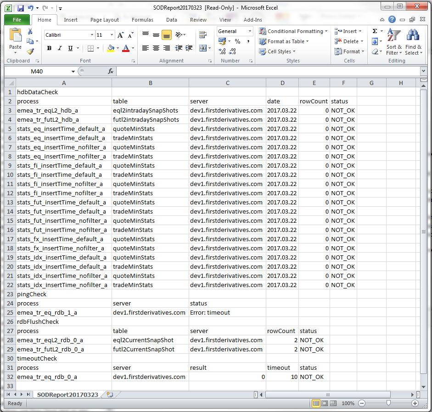The width and height of the screenshot is (432, 412).
Task: Click the Format as Table button
Action: point(284,41)
